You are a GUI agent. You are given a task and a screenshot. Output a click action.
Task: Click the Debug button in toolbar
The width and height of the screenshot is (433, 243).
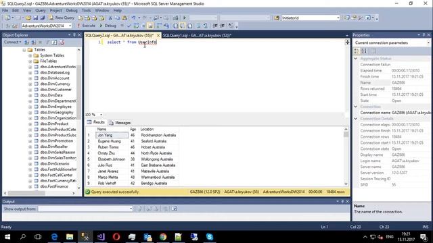point(108,26)
